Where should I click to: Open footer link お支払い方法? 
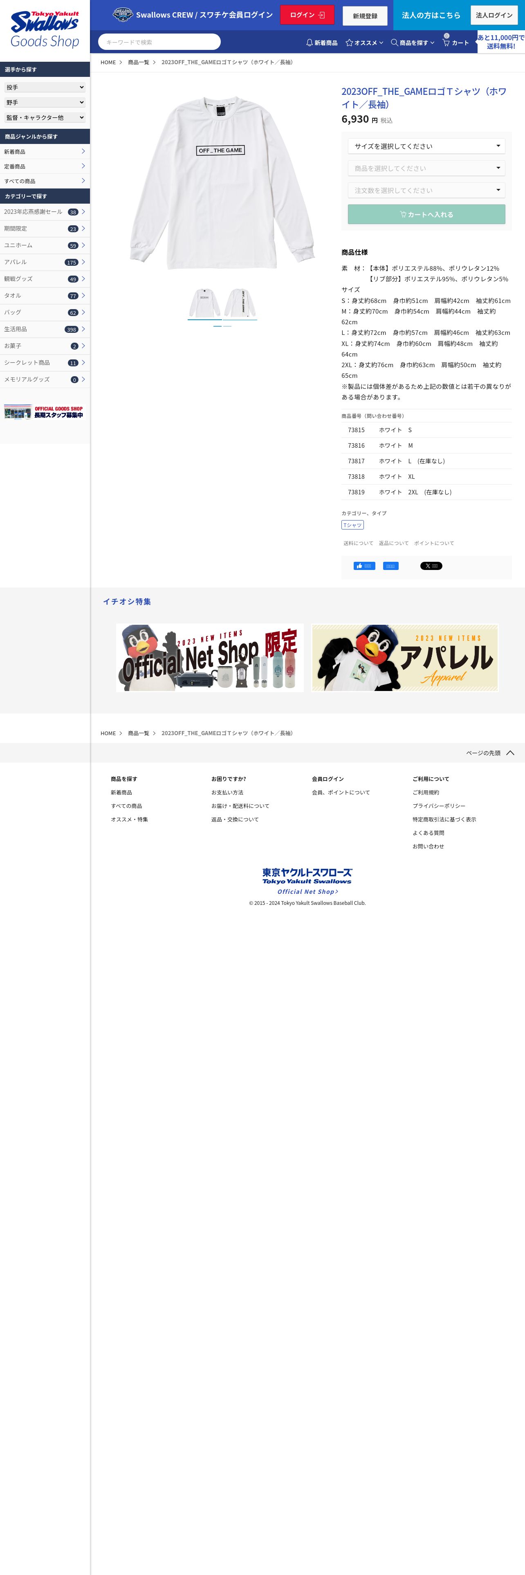coord(227,792)
